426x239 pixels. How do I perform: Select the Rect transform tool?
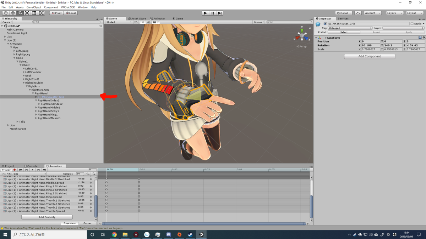[x=34, y=13]
